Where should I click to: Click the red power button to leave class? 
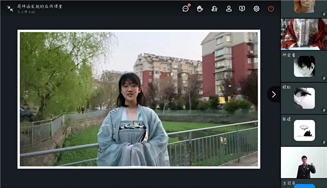[x=271, y=8]
